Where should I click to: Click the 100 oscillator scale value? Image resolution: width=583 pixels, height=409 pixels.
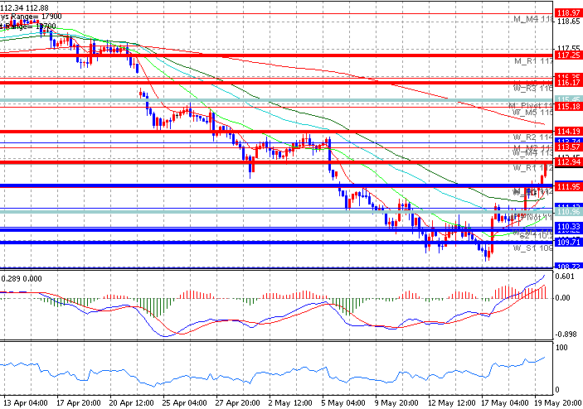click(x=561, y=348)
